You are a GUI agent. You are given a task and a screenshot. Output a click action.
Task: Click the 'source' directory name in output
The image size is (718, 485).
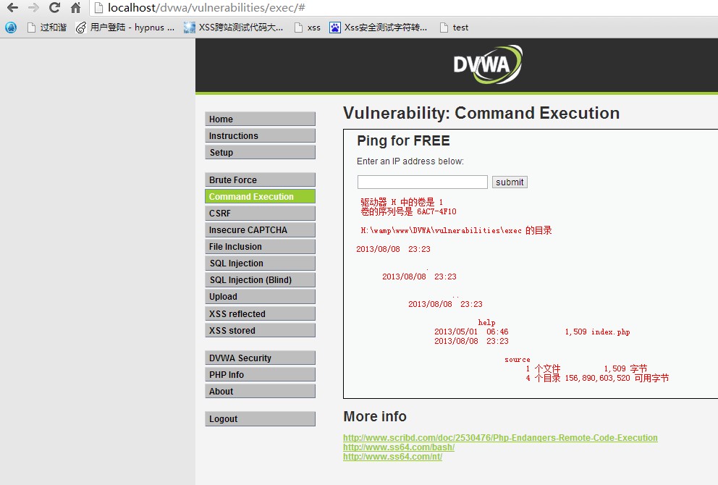pos(518,360)
